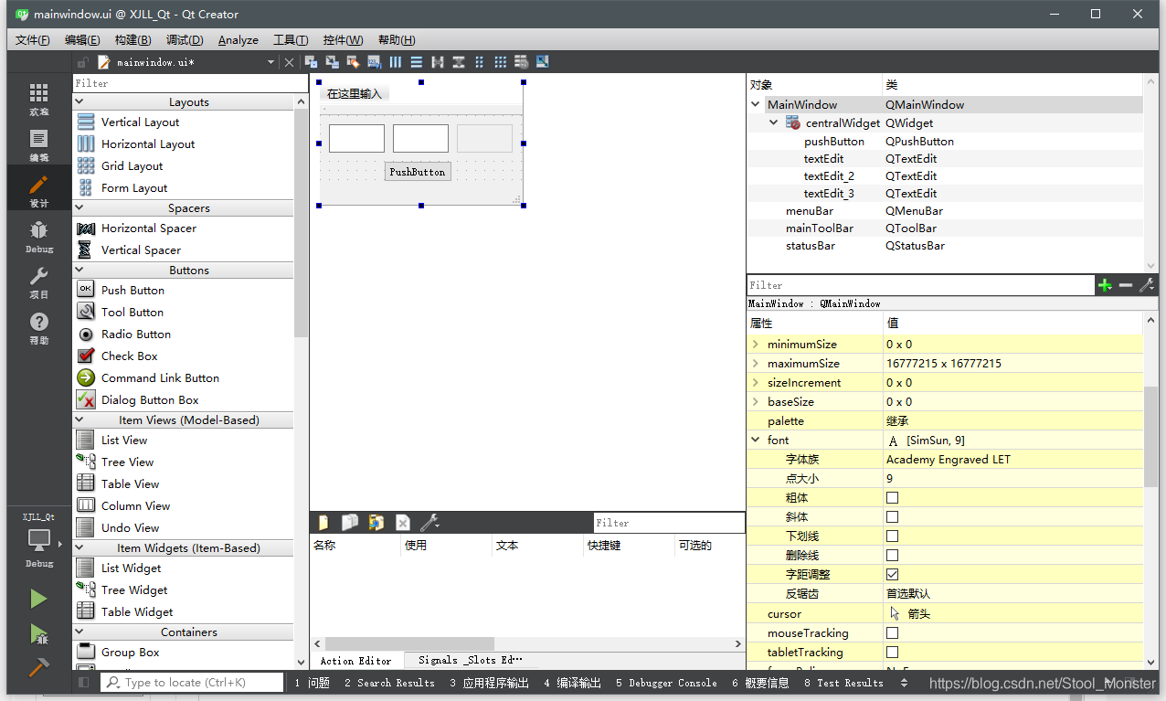The height and width of the screenshot is (701, 1166).
Task: Open the 构建(B) menu
Action: pyautogui.click(x=132, y=40)
